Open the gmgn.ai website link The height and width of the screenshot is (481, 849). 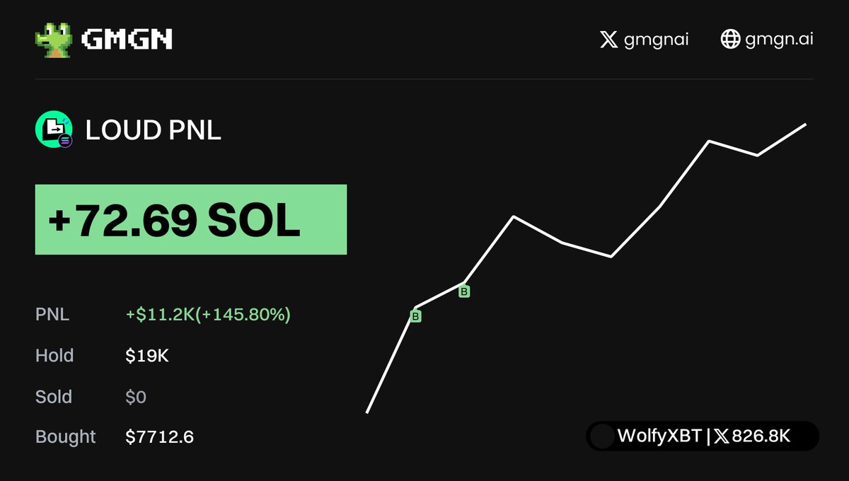tap(779, 40)
